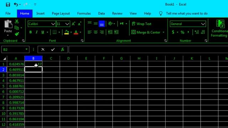Open the undo history dropdown arrow

[20, 5]
